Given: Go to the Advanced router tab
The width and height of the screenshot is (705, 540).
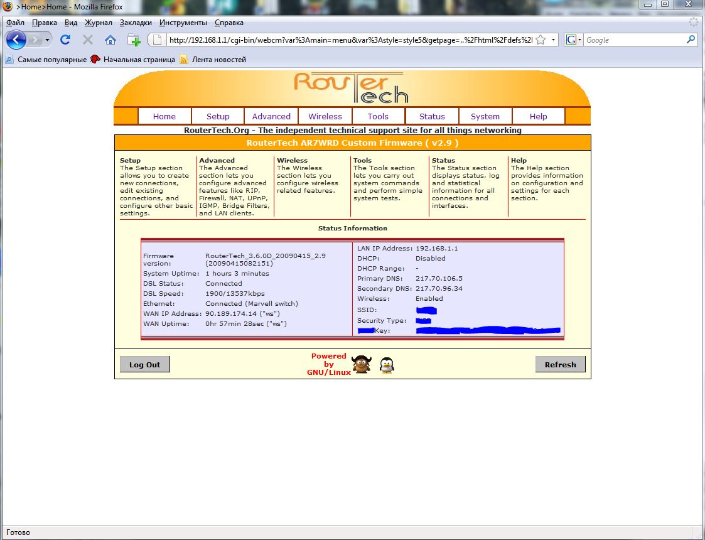Looking at the screenshot, I should coord(271,116).
